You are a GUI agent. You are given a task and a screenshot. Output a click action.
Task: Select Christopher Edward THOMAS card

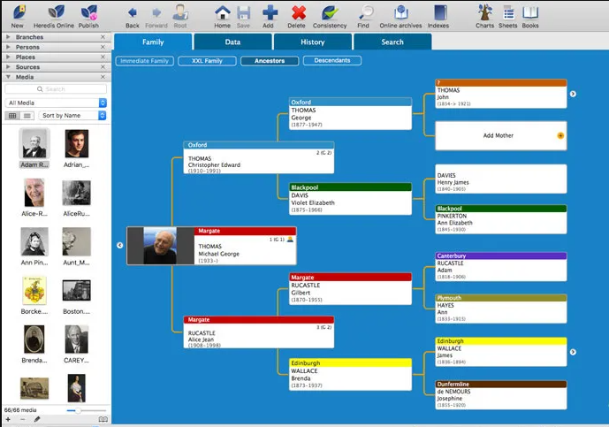tap(259, 157)
